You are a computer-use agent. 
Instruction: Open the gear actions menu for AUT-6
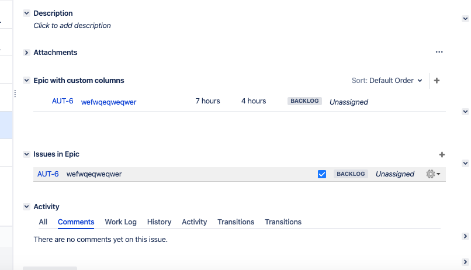(x=433, y=174)
